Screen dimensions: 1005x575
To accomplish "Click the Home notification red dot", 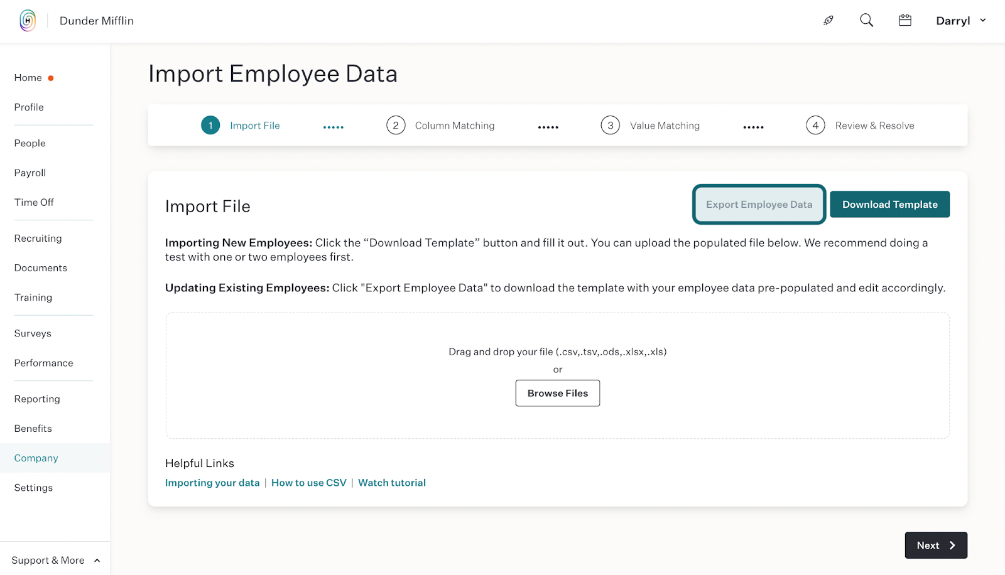I will click(x=51, y=78).
